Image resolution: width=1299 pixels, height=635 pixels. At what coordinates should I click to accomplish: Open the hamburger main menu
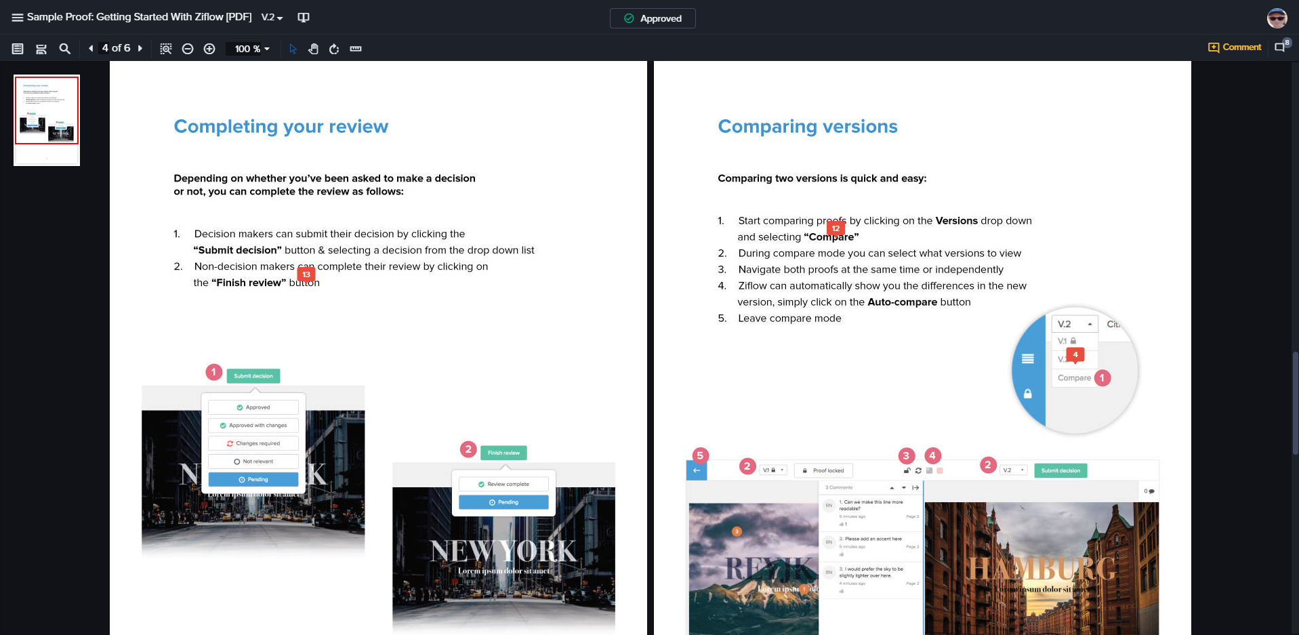pos(17,18)
